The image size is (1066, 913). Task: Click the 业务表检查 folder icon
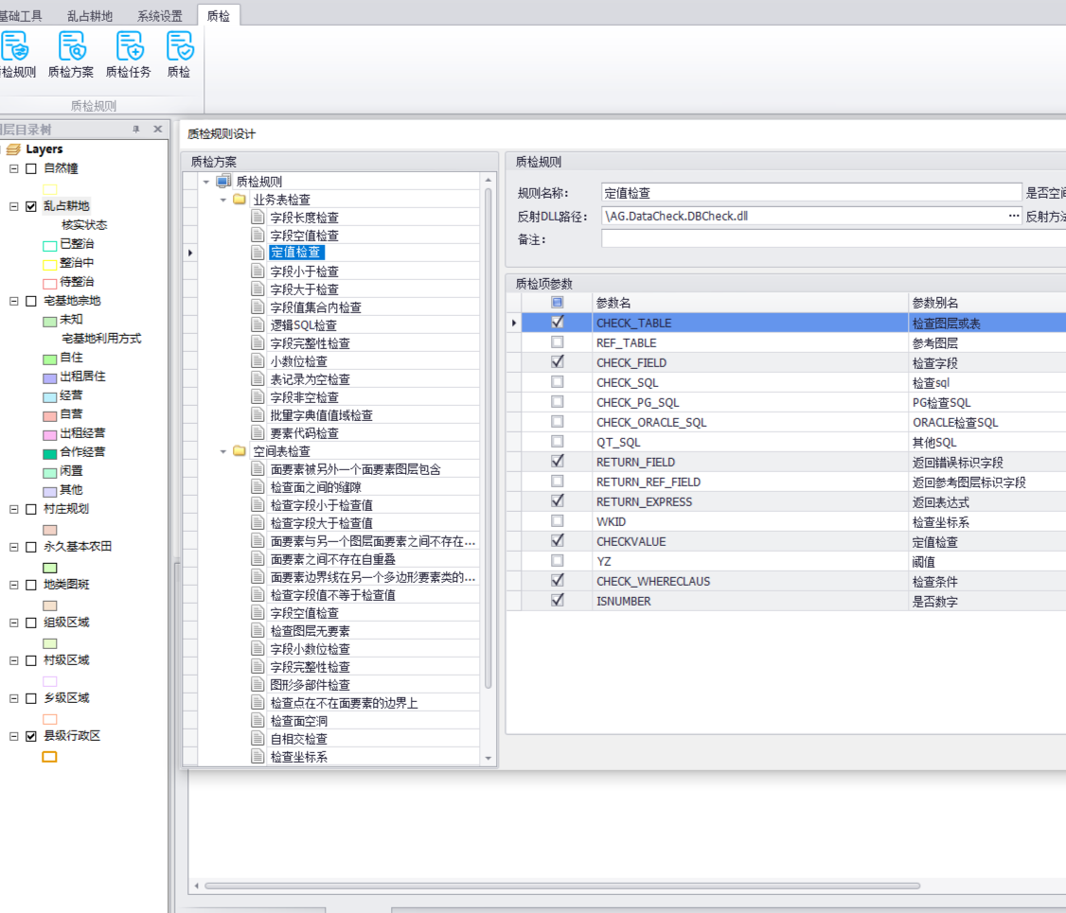click(x=240, y=199)
